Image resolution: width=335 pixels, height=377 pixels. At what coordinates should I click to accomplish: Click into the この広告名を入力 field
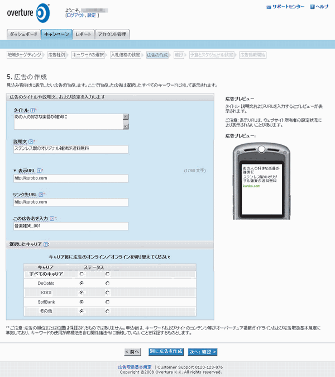pyautogui.click(x=71, y=226)
